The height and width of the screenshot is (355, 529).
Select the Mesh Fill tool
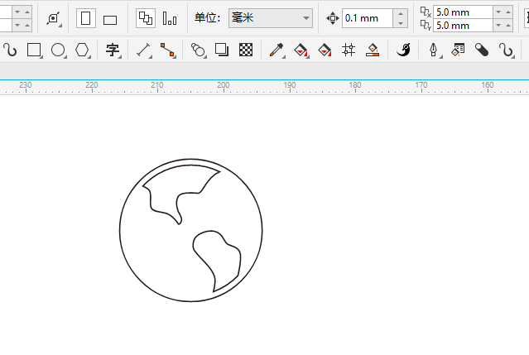349,50
